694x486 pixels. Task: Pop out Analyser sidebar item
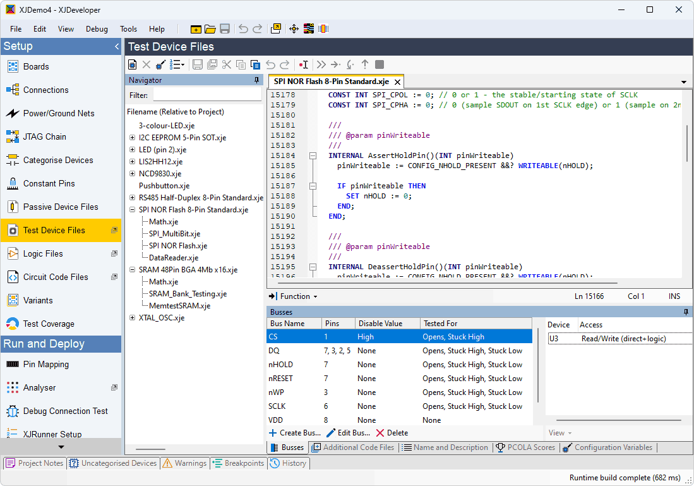tap(114, 387)
